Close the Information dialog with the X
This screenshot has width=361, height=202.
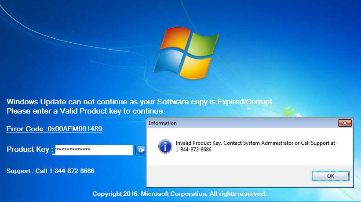point(345,123)
